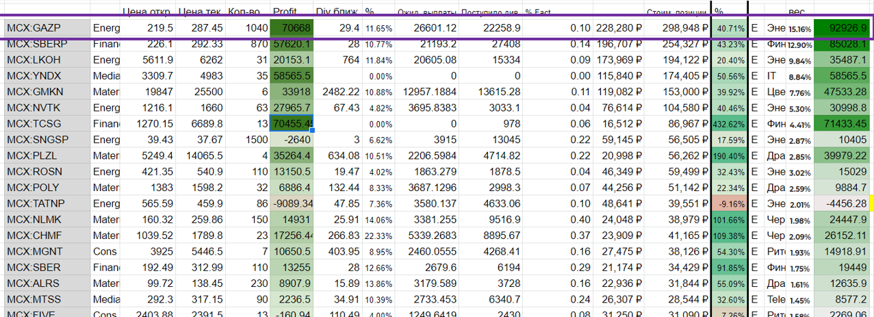Select the negative profit cell -9089.34
Viewport: 874px width, 317px height.
point(292,203)
